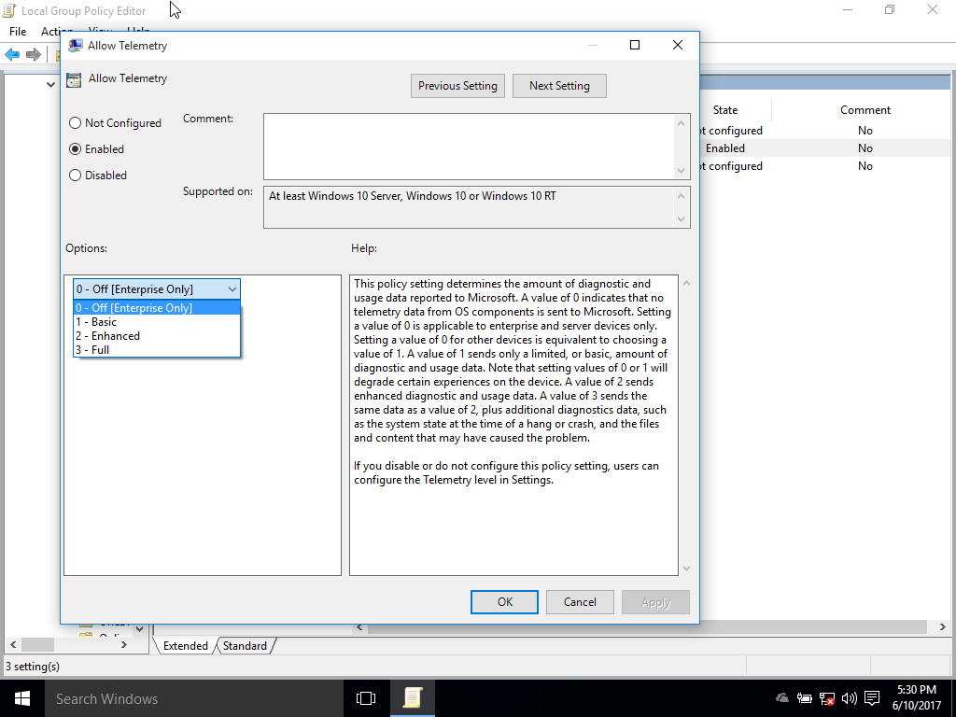This screenshot has width=956, height=717.
Task: Click the policy icon beside the Allow Telemetry heading
Action: point(74,79)
